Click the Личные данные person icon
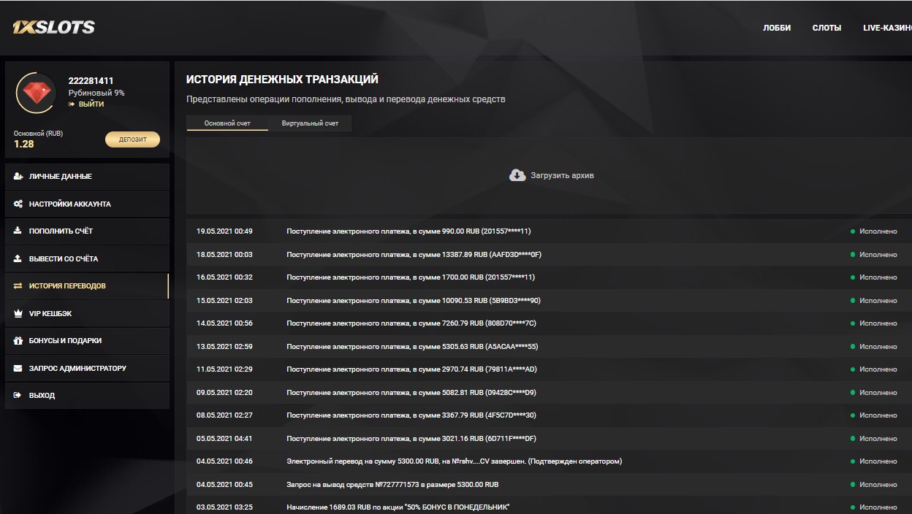The width and height of the screenshot is (912, 514). coord(18,177)
